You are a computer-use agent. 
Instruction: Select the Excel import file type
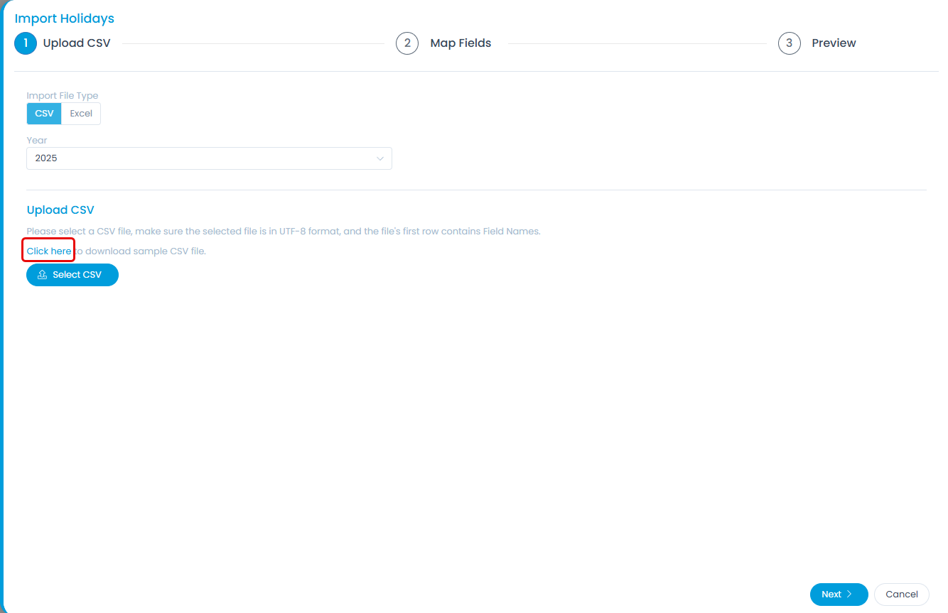[x=80, y=113]
